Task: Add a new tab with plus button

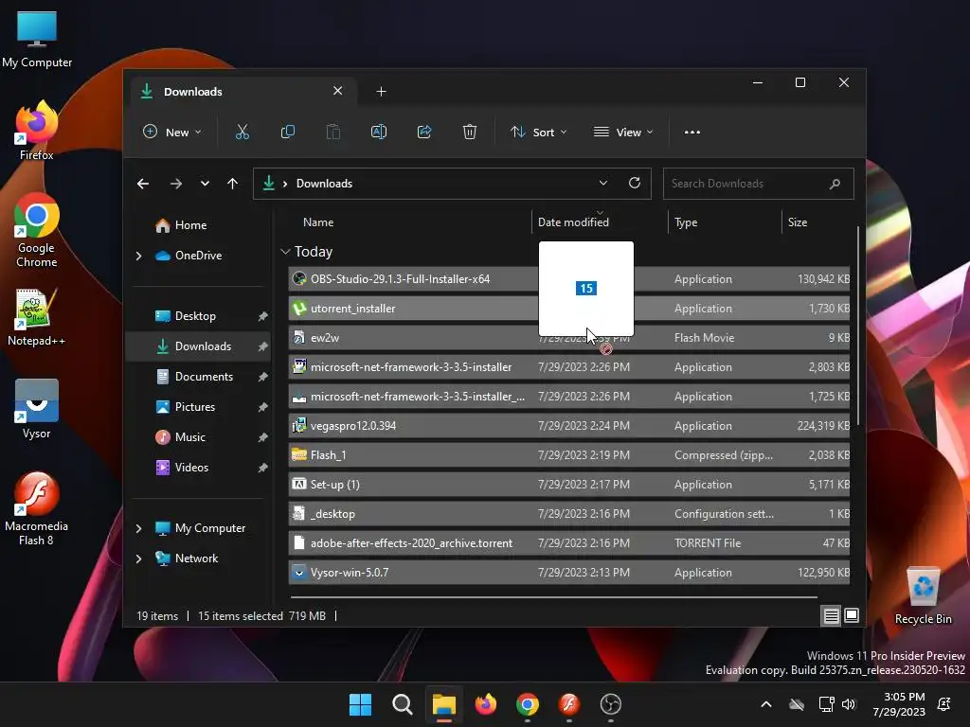Action: coord(381,92)
